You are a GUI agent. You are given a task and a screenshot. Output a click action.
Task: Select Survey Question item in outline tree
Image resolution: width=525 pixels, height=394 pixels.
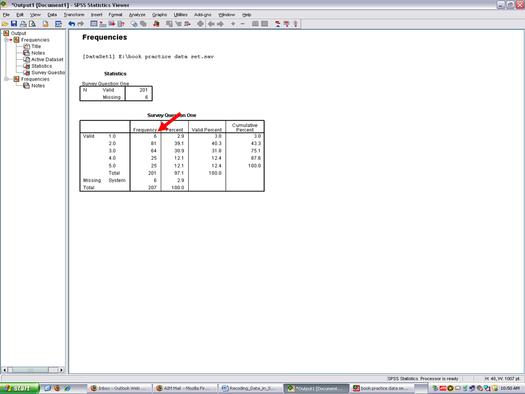pos(48,73)
